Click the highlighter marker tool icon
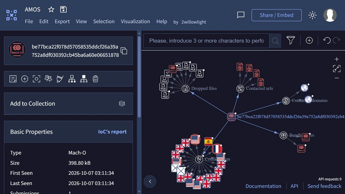 [60, 79]
